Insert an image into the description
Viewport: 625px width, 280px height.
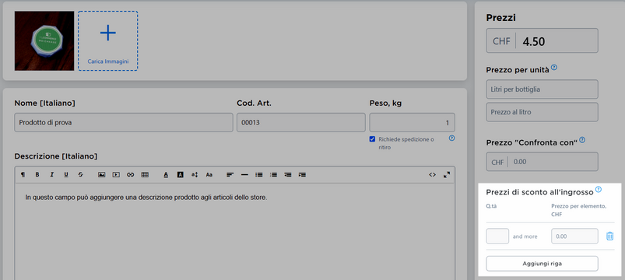pos(102,174)
